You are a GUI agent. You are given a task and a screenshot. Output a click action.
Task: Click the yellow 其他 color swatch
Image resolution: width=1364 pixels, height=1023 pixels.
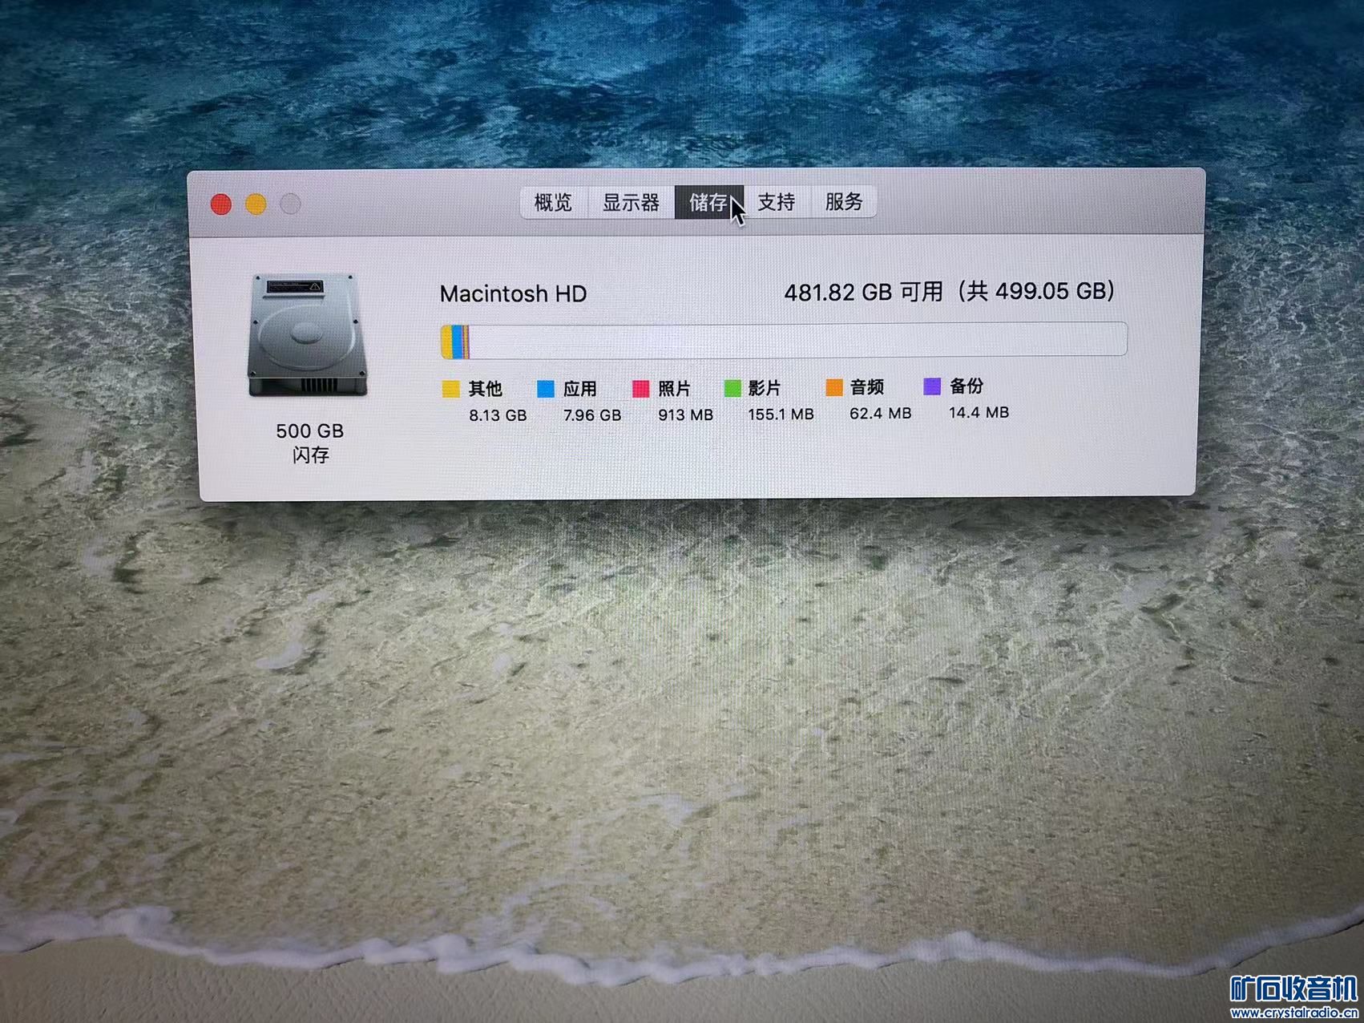pos(450,390)
